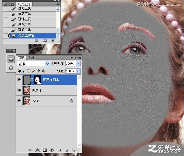
Task: Close the small icon dock
Action: (14, 51)
